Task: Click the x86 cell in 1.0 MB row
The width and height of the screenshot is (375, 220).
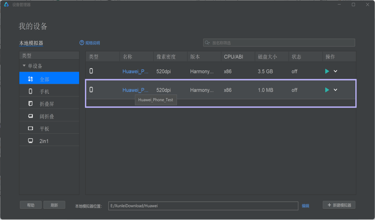Action: [228, 90]
